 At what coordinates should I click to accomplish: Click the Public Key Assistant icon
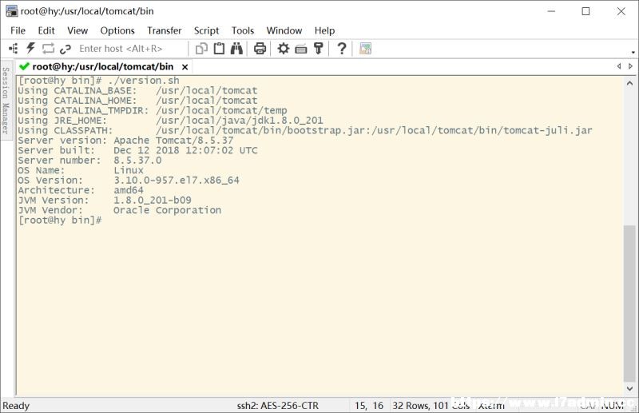pos(318,48)
